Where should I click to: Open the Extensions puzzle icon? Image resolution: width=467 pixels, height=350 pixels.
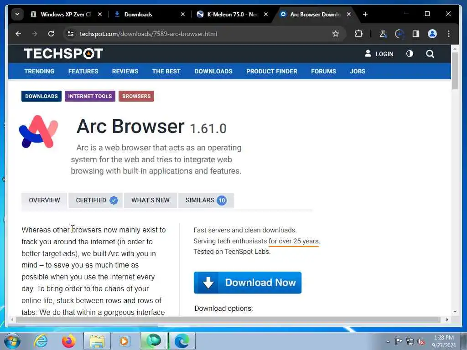pos(358,34)
